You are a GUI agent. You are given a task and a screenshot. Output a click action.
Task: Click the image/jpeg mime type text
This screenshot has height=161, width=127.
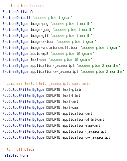pos(41,30)
